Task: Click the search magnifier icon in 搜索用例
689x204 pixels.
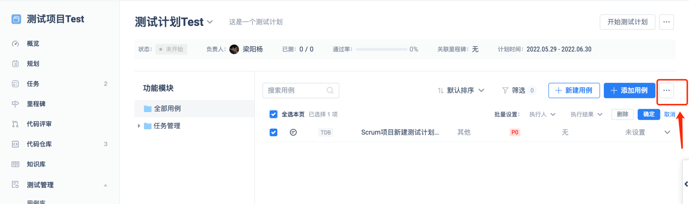Action: 330,90
